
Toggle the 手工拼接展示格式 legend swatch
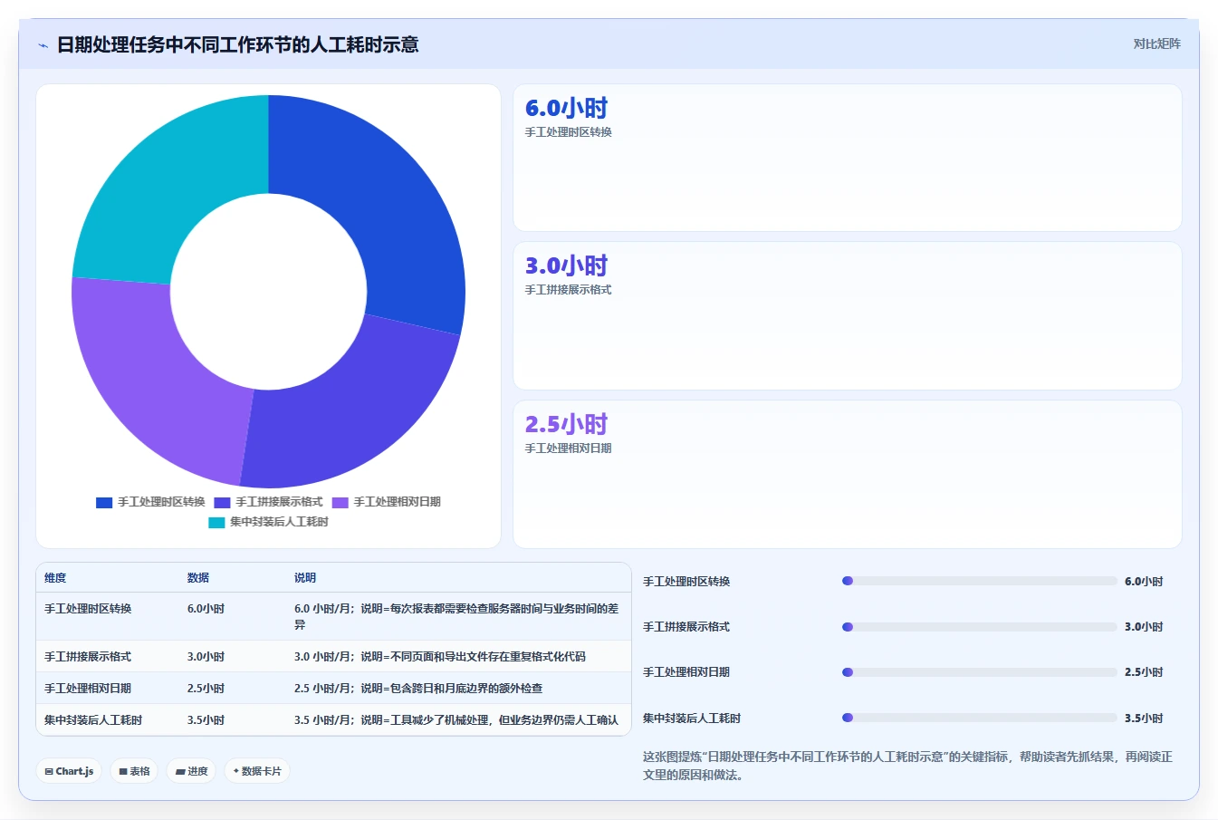click(x=222, y=502)
